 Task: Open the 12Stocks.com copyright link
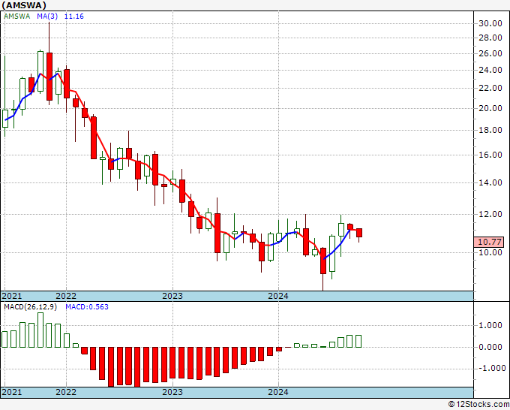click(x=478, y=405)
